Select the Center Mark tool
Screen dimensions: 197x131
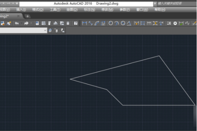point(175,23)
